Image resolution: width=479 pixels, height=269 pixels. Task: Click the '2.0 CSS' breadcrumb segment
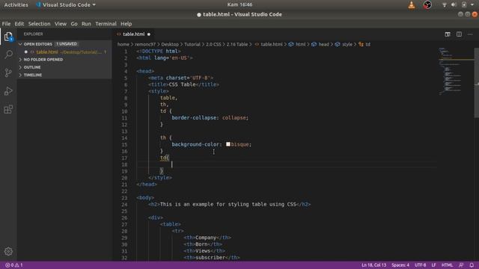(x=213, y=45)
